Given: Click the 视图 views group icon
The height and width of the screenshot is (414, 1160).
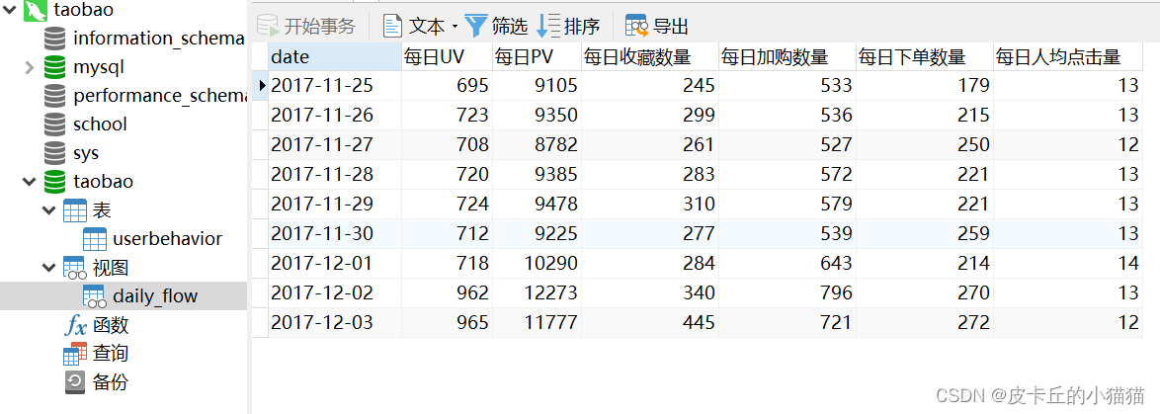Looking at the screenshot, I should (75, 268).
